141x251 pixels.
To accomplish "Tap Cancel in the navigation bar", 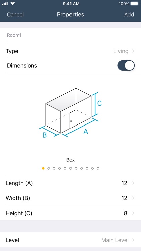I will 15,15.
